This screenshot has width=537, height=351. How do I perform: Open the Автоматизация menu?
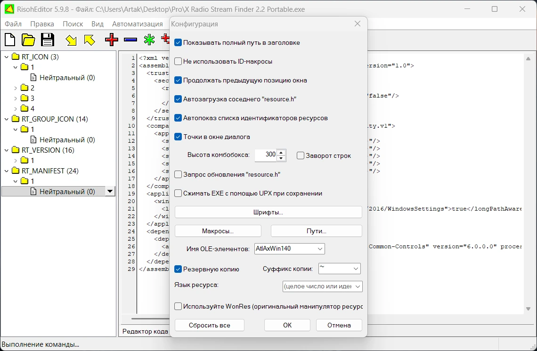(138, 24)
